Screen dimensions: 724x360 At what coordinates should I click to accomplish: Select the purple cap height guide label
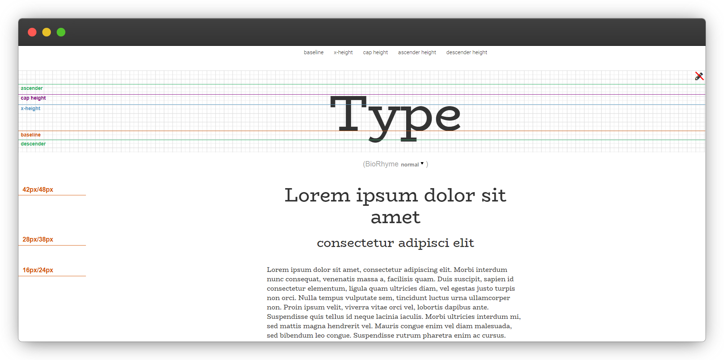click(33, 98)
